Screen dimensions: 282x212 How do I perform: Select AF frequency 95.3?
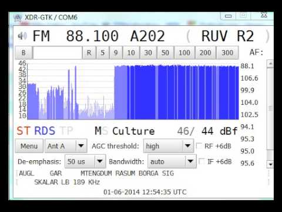247,139
